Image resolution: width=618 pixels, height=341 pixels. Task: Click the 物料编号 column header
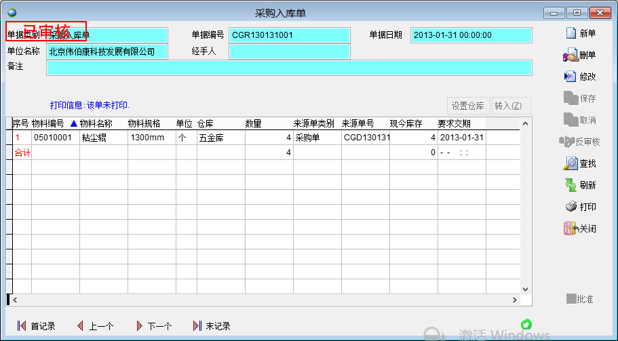pos(47,123)
